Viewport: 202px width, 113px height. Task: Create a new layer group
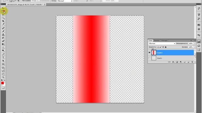pos(184,62)
